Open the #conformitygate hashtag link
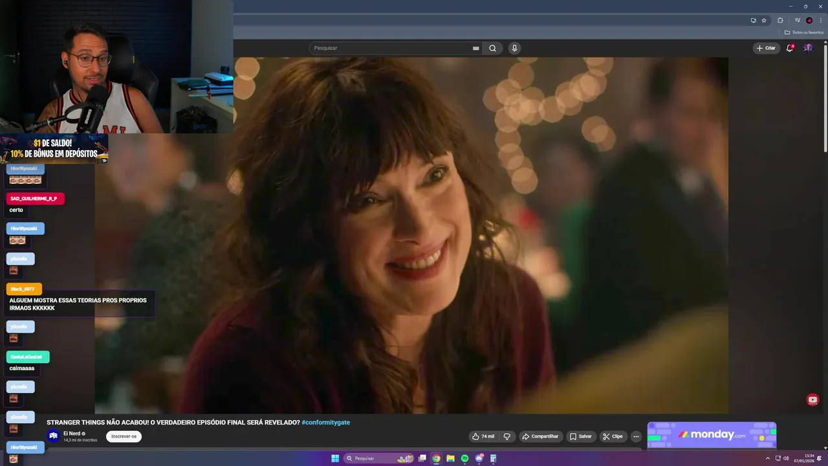The width and height of the screenshot is (828, 466). (326, 422)
